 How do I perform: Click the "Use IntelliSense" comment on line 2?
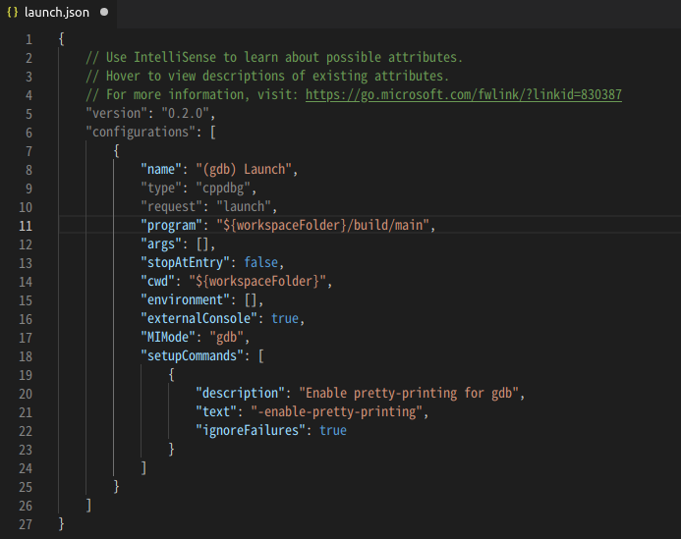(x=274, y=57)
